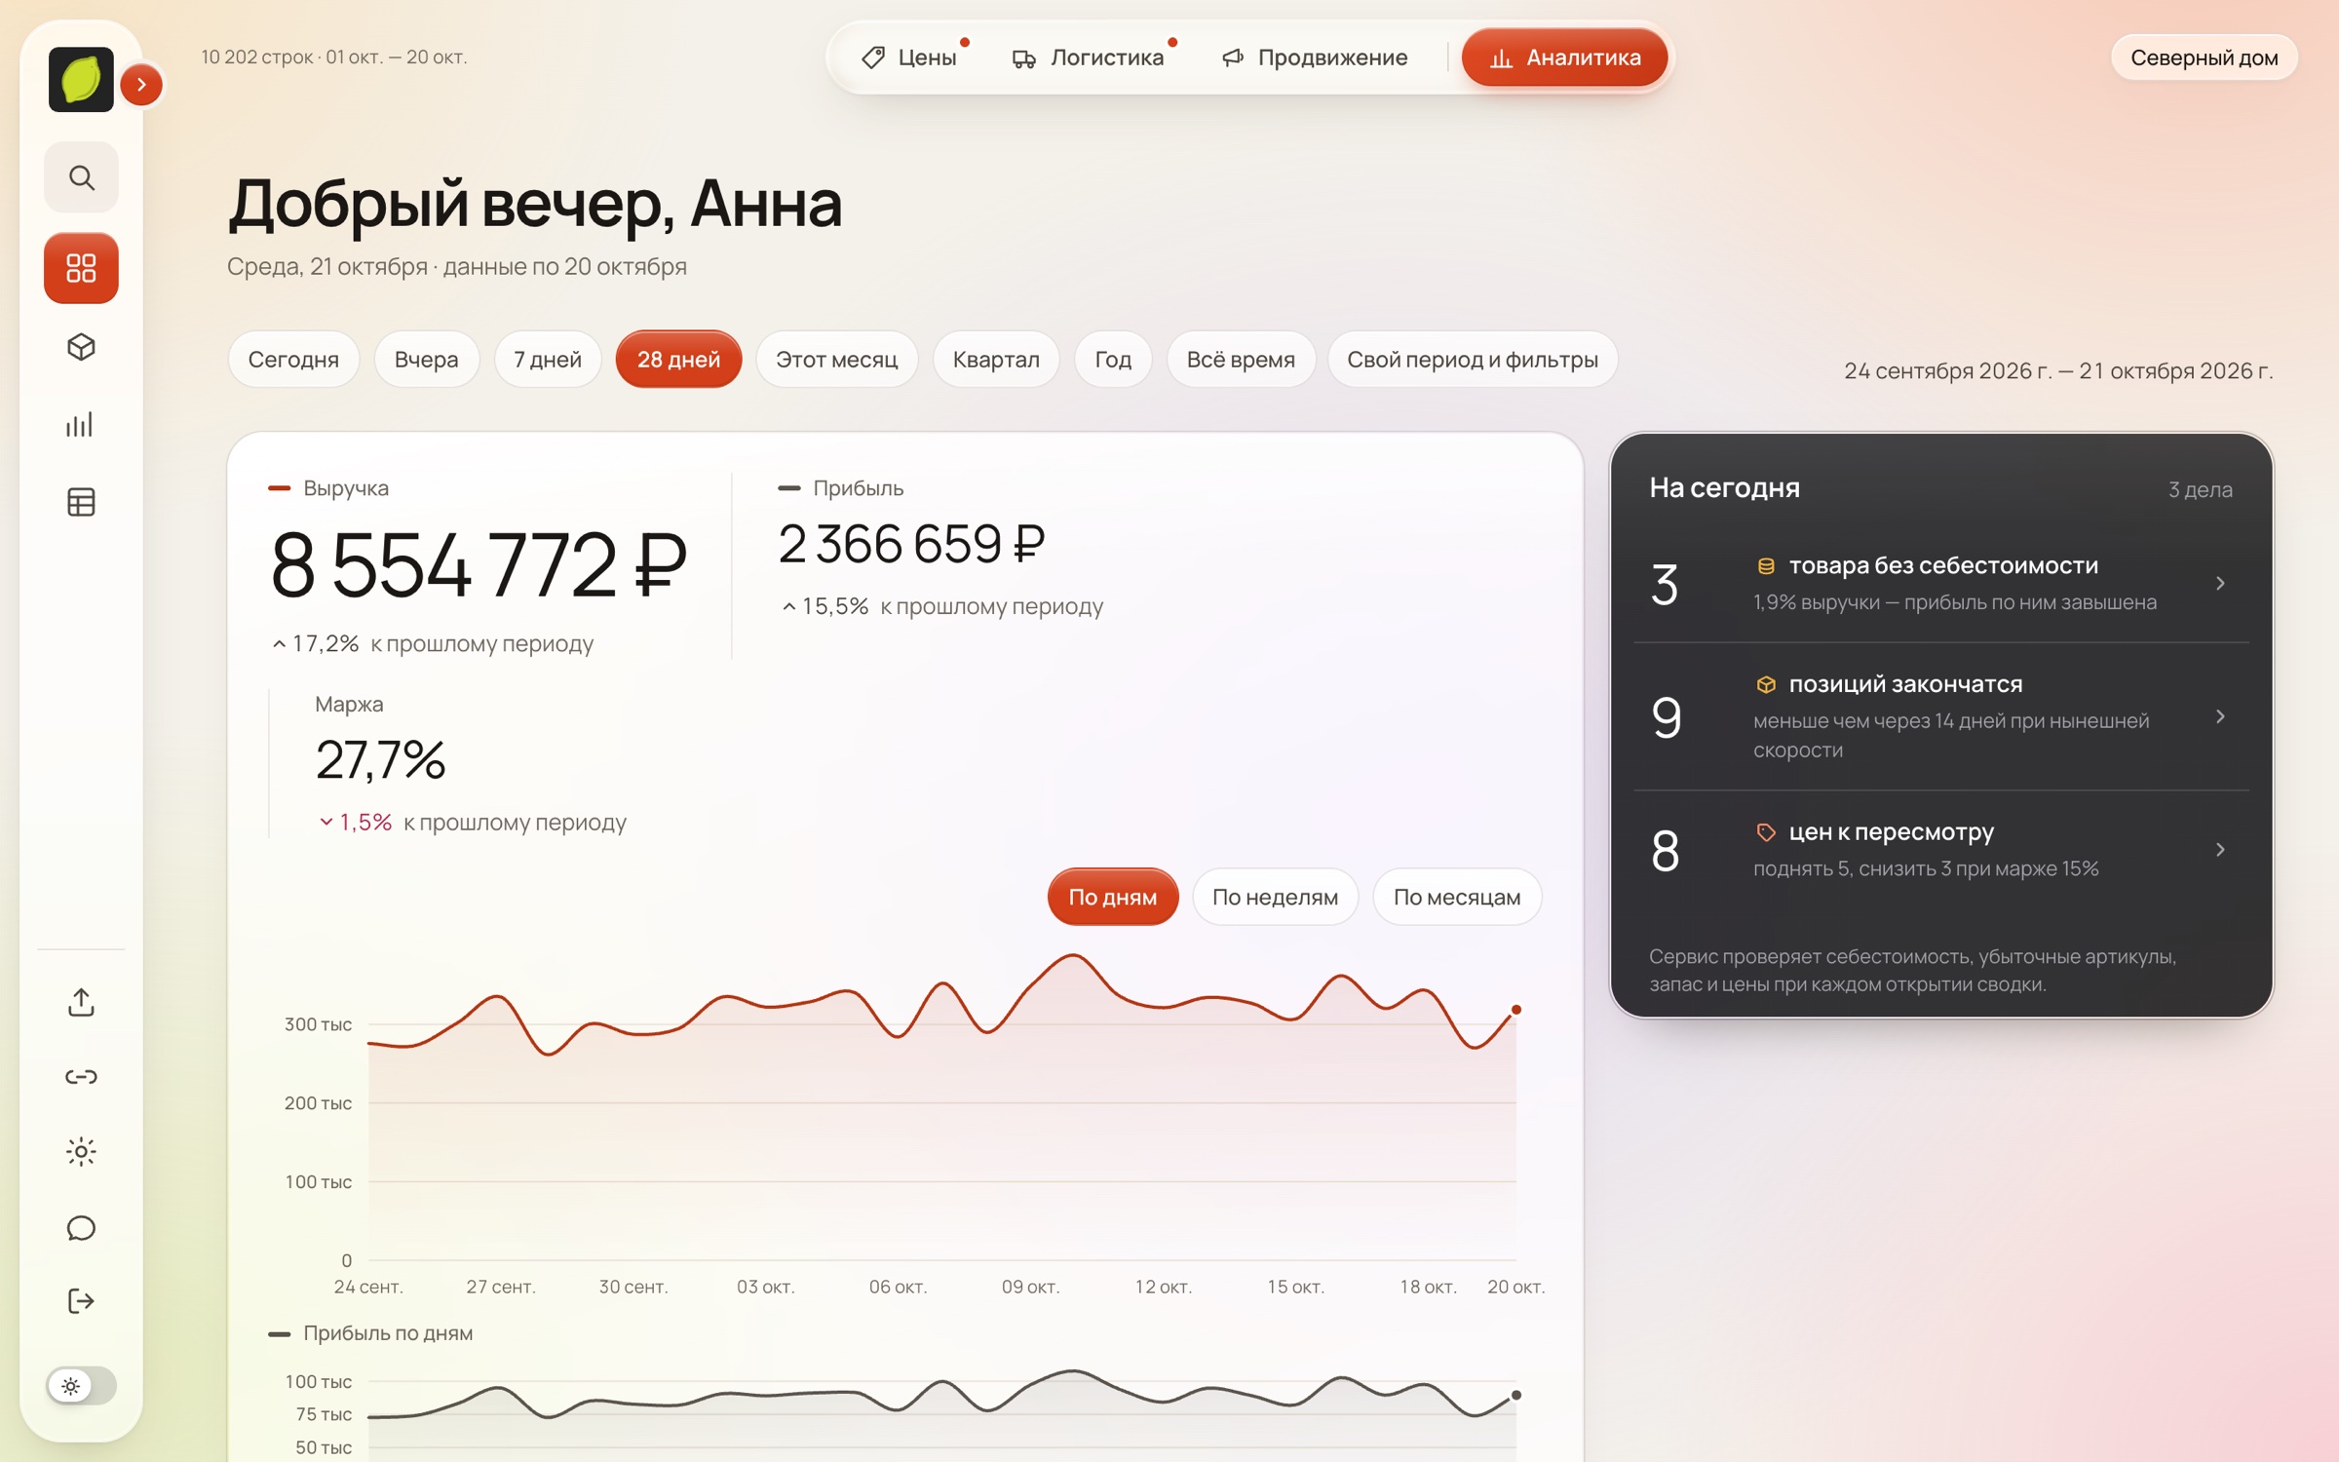Click the Прибыль legend label
2339x1462 pixels.
coord(859,488)
